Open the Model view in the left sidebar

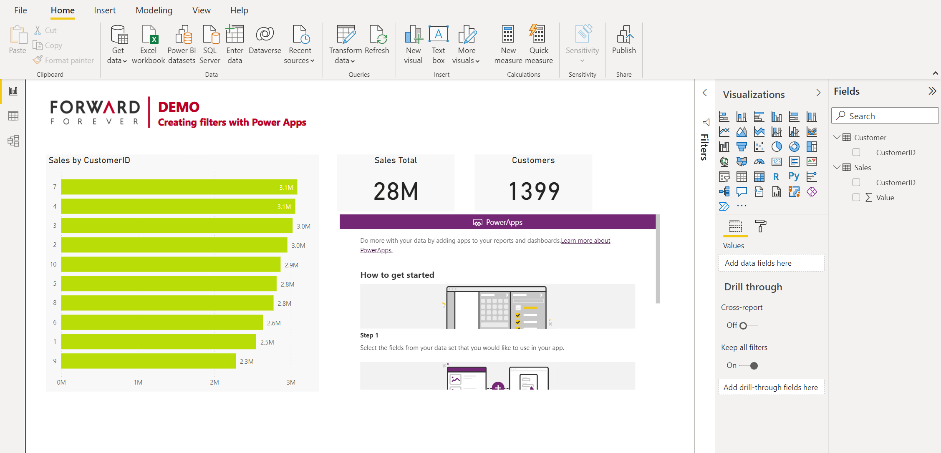click(x=13, y=141)
